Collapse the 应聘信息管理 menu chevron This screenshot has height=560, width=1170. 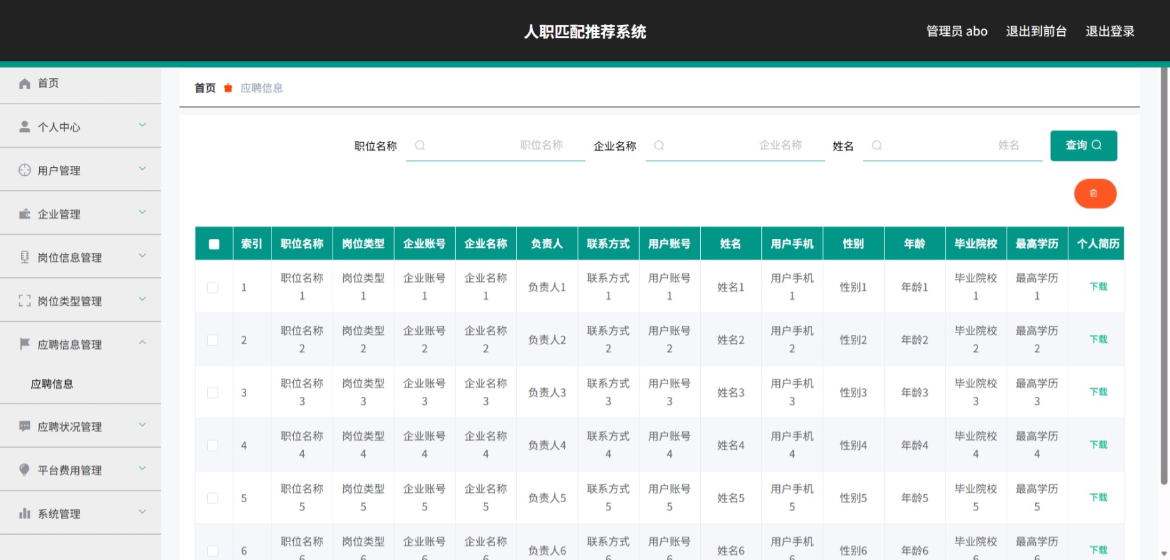(x=142, y=343)
